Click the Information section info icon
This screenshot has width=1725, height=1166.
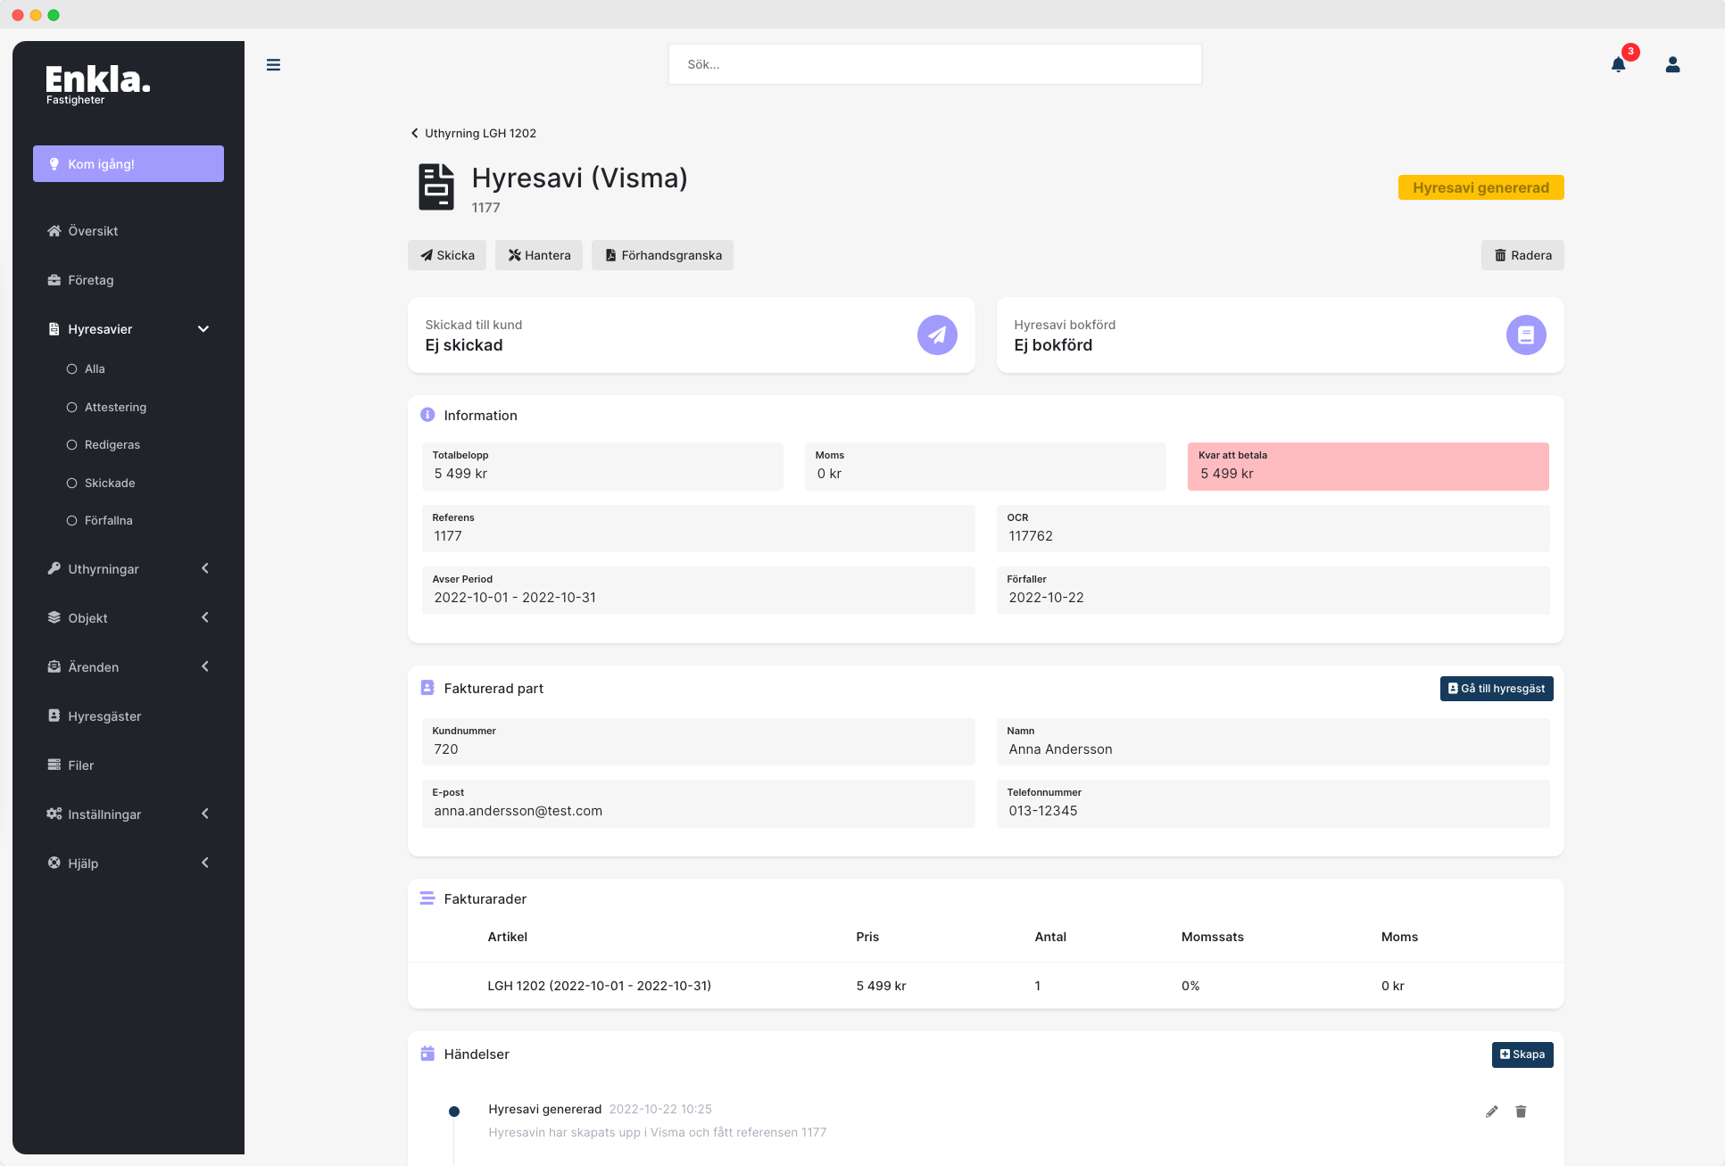[427, 415]
